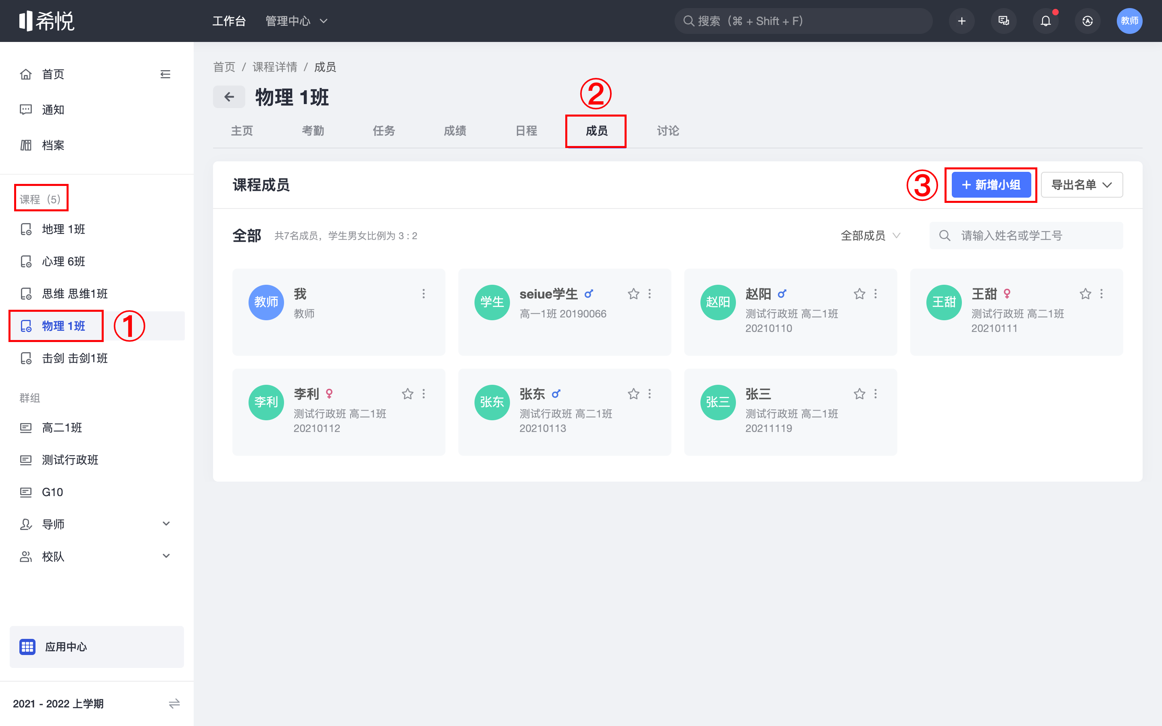Click the 教师 blue avatar on the 我 card
Viewport: 1162px width, 726px height.
click(266, 302)
